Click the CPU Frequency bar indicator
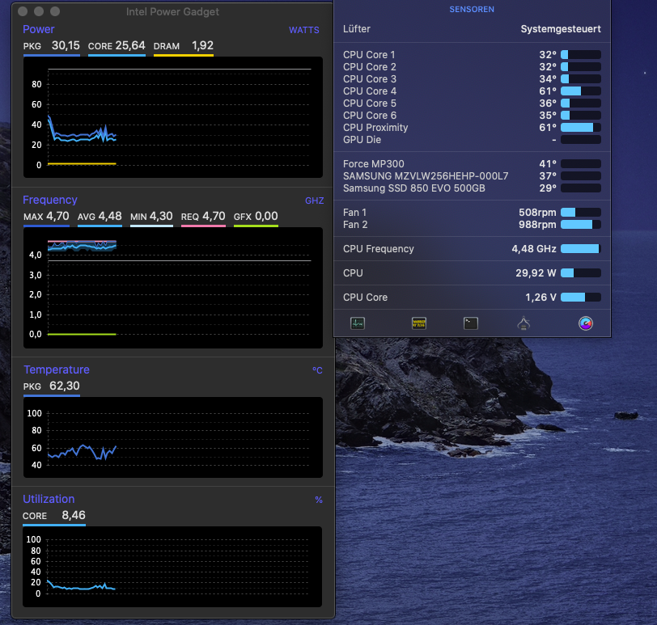Viewport: 657px width, 625px height. (x=580, y=249)
